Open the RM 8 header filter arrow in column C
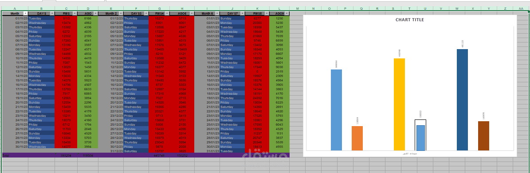 coord(75,13)
